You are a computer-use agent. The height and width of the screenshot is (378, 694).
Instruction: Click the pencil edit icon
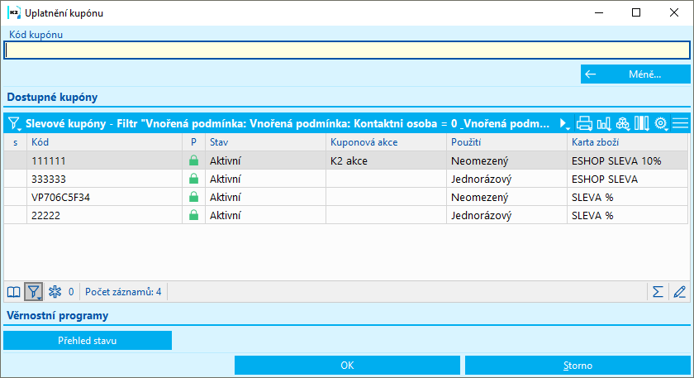679,292
